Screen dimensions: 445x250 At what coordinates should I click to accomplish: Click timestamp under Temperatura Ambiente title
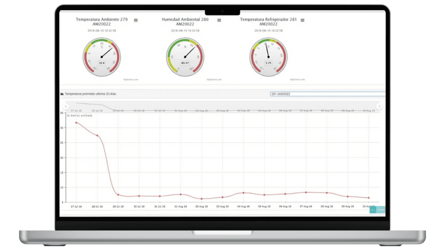(102, 31)
